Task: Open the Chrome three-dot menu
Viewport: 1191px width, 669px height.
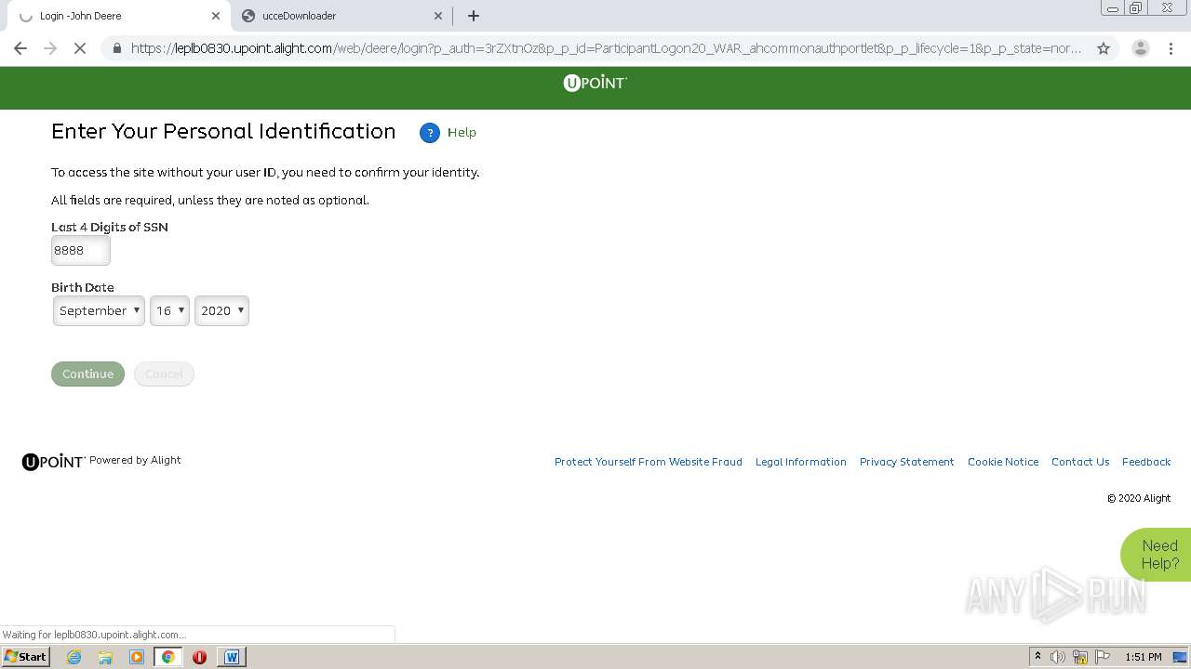Action: [x=1171, y=48]
